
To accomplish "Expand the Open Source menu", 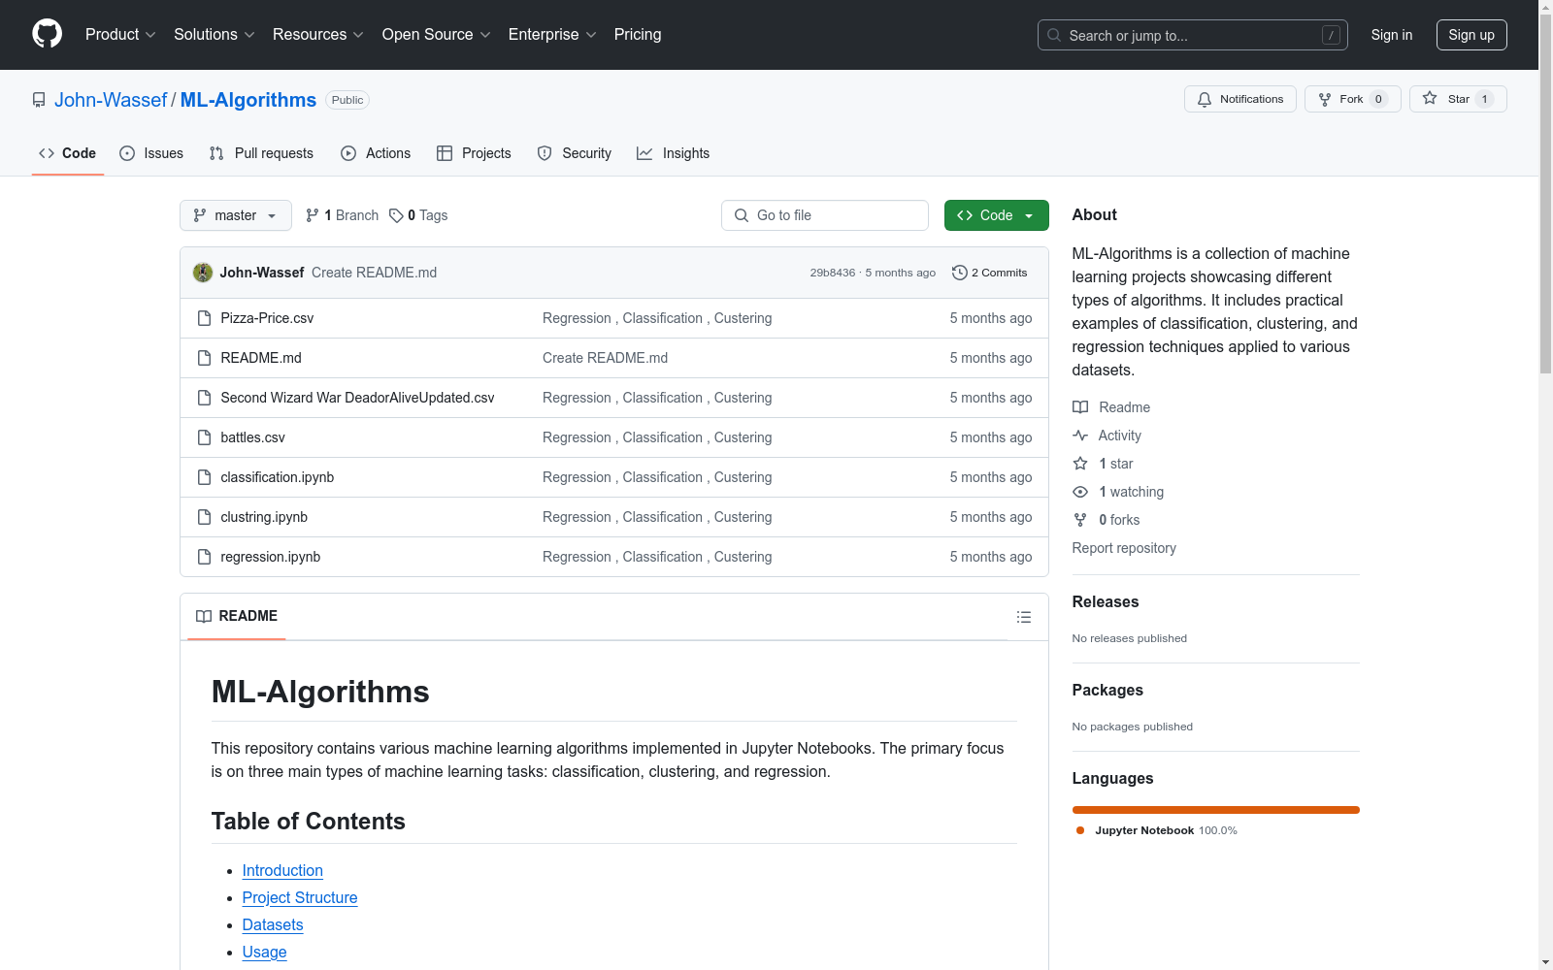I will point(437,34).
